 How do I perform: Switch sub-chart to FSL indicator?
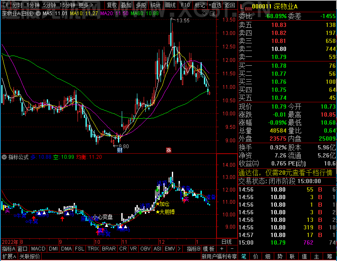point(80,248)
